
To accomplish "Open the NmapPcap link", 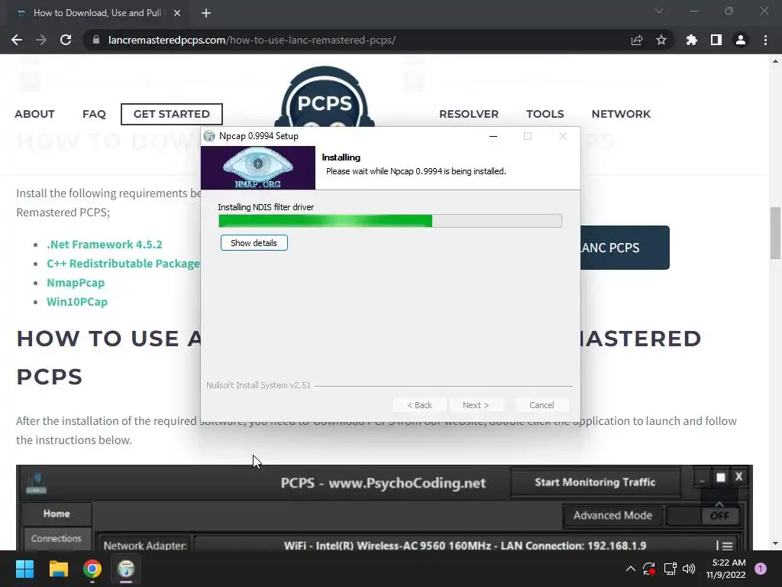I will click(x=76, y=283).
